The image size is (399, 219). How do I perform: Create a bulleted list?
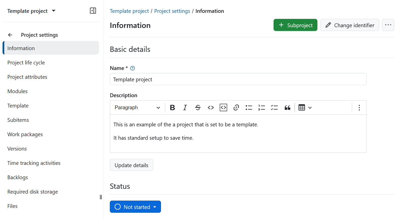[x=249, y=108]
